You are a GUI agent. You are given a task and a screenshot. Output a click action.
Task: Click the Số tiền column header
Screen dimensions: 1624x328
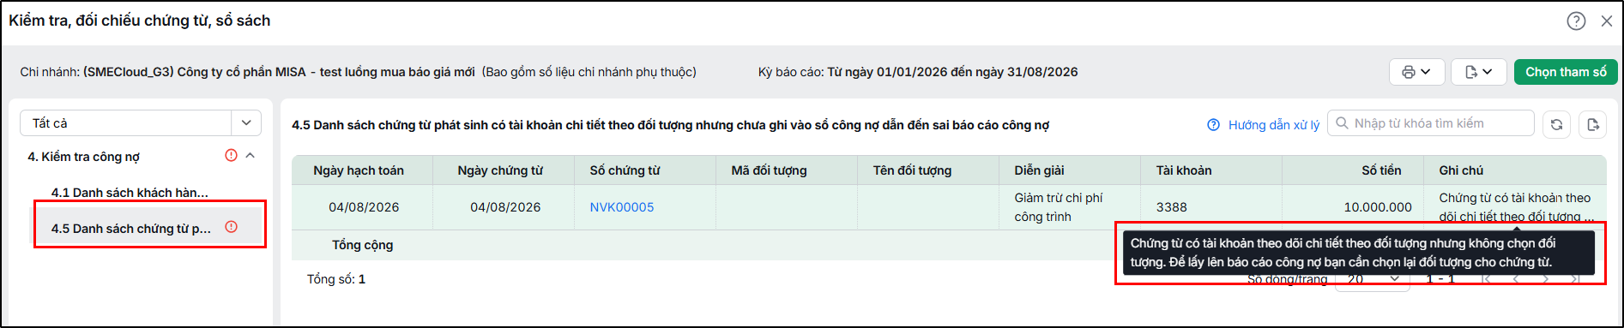click(1353, 170)
